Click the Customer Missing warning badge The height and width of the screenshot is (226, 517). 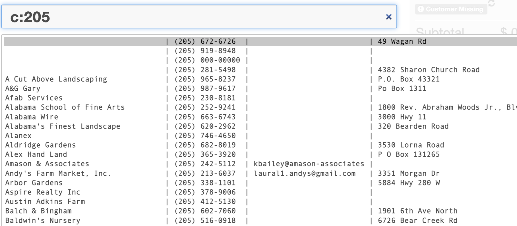(451, 9)
